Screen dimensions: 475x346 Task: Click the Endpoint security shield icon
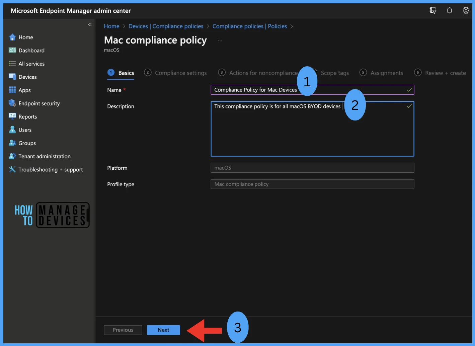pyautogui.click(x=12, y=103)
